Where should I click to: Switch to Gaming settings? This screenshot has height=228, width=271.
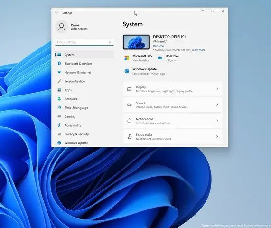pos(84,116)
